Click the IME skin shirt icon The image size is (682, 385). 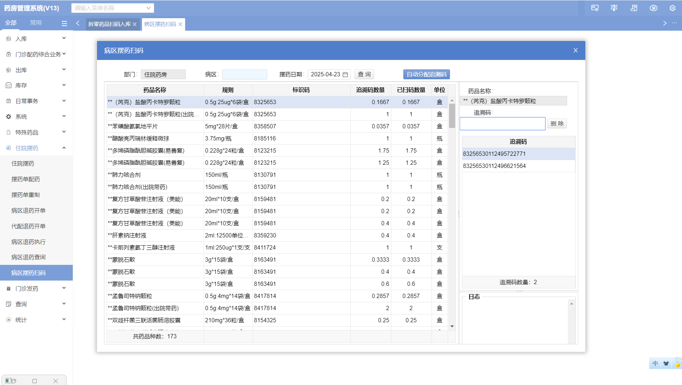click(666, 364)
